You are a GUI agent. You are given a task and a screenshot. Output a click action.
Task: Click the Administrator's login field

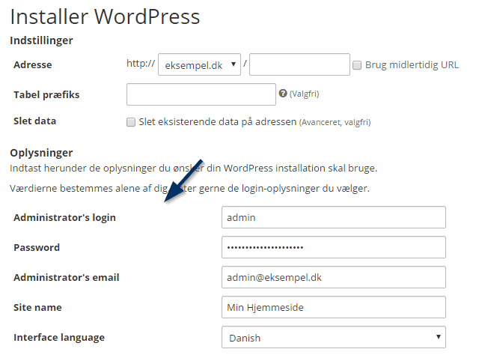click(334, 217)
